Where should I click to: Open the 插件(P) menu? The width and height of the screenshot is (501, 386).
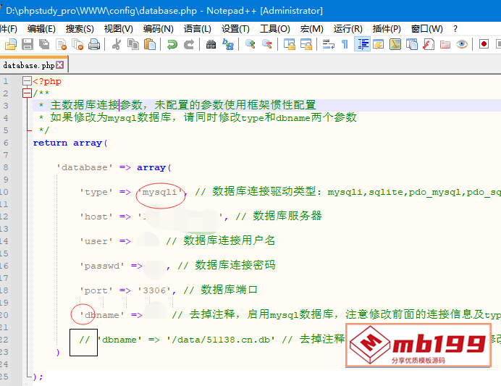(387, 28)
